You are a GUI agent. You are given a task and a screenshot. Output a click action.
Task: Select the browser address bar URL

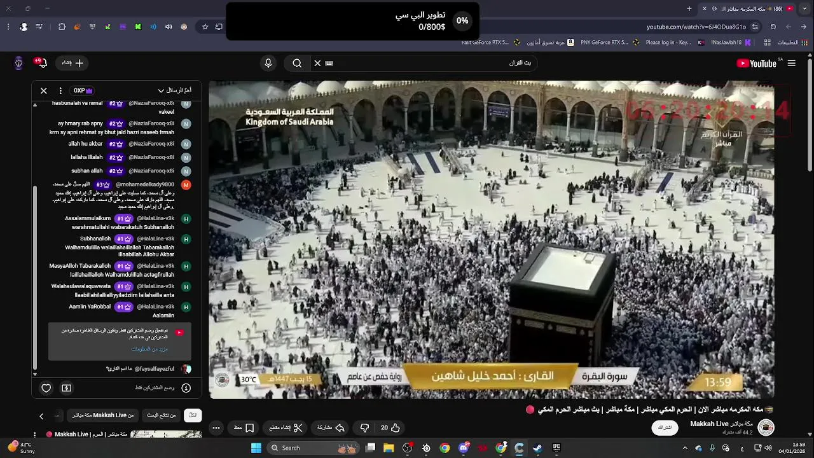point(696,27)
